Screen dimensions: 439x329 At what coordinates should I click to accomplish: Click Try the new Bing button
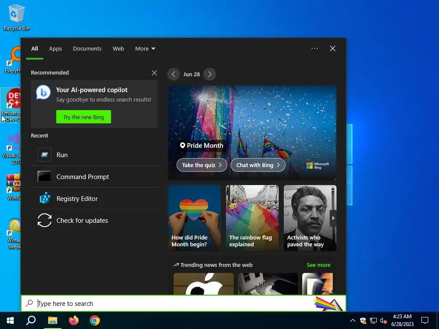[x=84, y=117]
